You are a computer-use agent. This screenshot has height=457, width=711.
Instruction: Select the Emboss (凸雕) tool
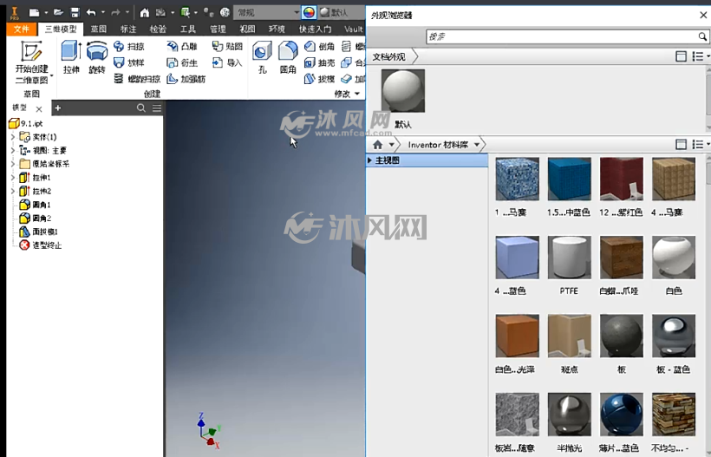[x=182, y=46]
